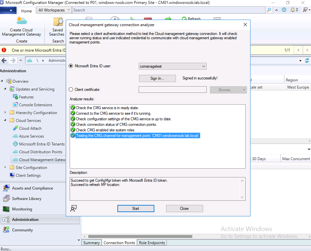Click the Updates and Servicing icon
Image resolution: width=311 pixels, height=251 pixels.
(12, 89)
